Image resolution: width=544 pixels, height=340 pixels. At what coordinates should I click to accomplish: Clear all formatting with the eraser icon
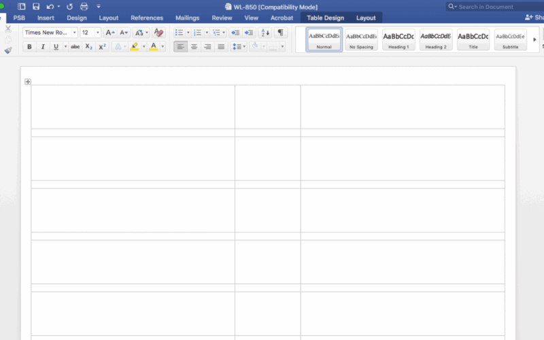point(158,33)
